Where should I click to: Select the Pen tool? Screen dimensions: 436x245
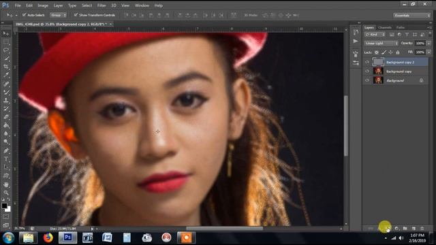point(6,151)
